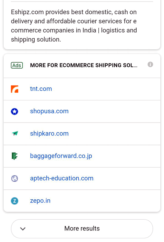Open the zepo.in link

pyautogui.click(x=40, y=201)
